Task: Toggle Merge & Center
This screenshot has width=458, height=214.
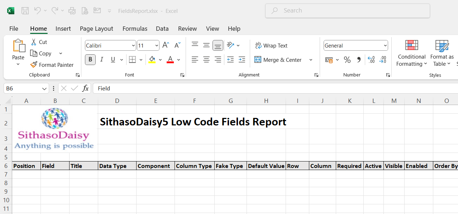Action: pos(278,60)
